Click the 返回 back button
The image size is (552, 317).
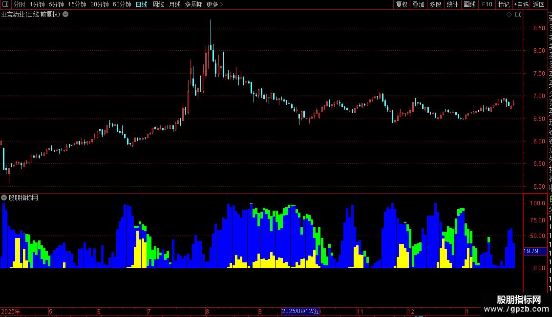tap(539, 4)
